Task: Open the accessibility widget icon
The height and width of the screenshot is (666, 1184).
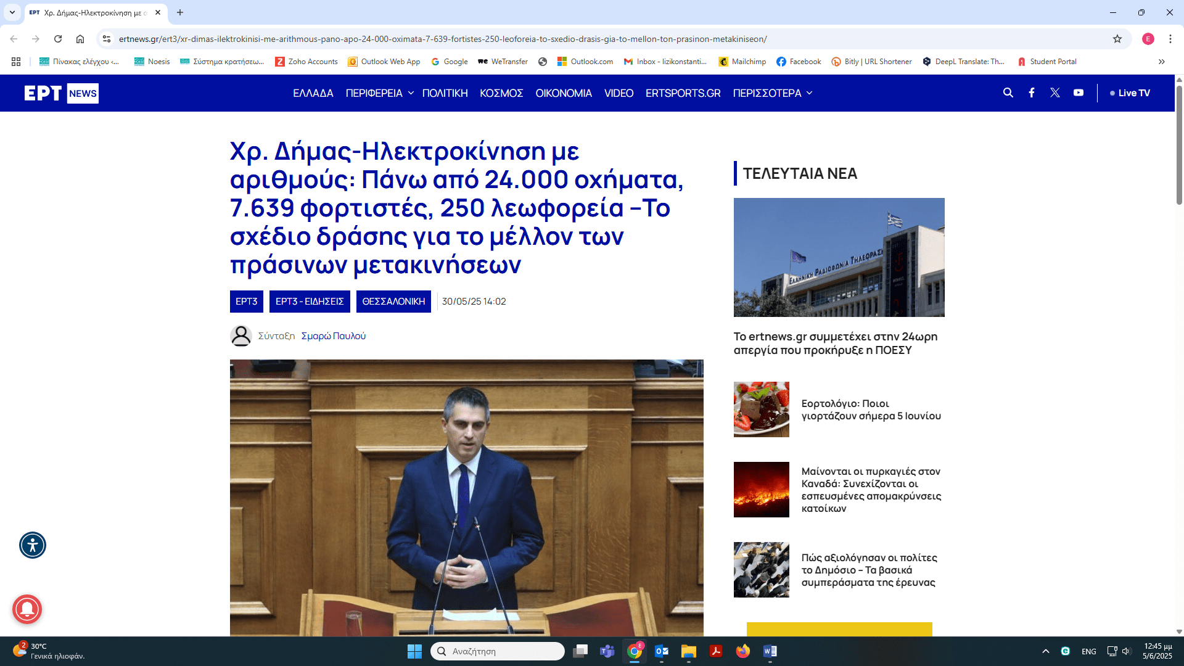Action: coord(33,545)
